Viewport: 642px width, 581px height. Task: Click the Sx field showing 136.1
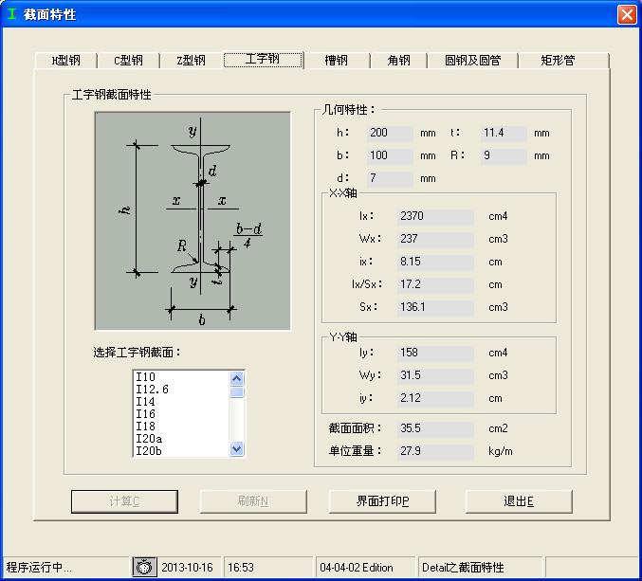[435, 307]
